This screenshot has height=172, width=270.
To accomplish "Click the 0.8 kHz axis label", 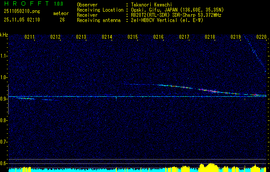I will point(3,120).
